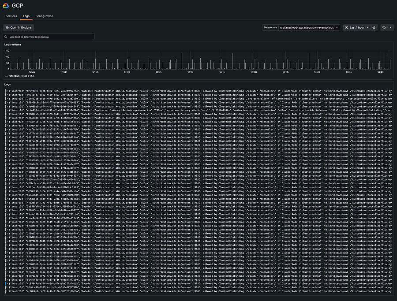Open the Last 1 hour time range dropdown
The height and width of the screenshot is (301, 397).
coord(356,27)
